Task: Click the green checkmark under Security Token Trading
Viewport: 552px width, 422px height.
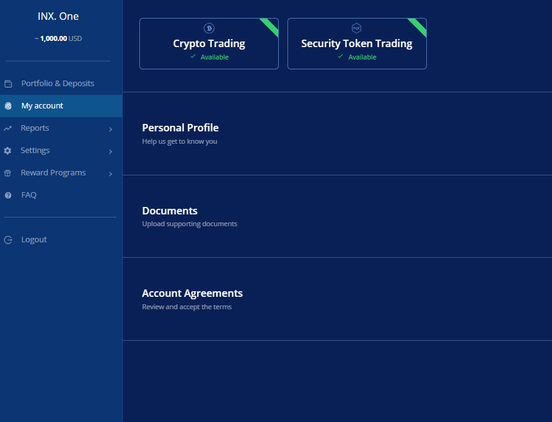Action: click(340, 56)
